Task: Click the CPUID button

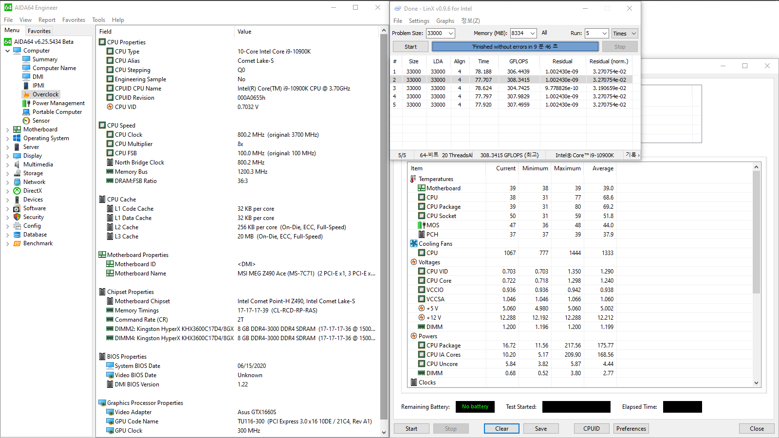Action: click(x=592, y=429)
